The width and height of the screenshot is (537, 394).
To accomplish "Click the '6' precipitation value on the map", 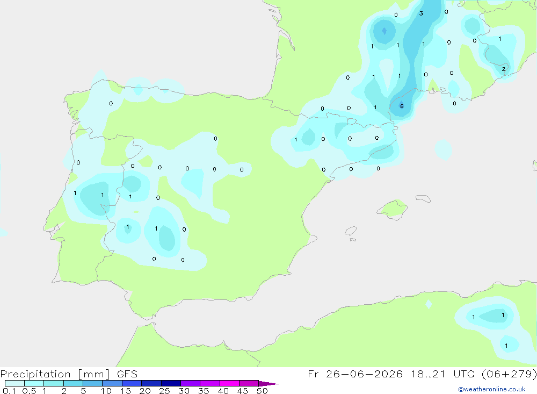I will click(x=402, y=106).
